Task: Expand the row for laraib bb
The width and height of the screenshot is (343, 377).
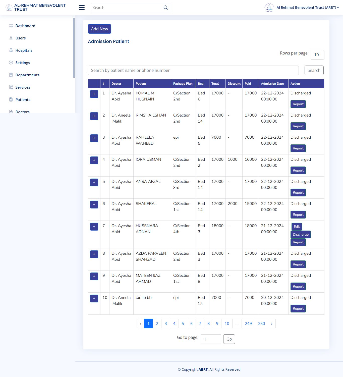Action: (x=94, y=298)
